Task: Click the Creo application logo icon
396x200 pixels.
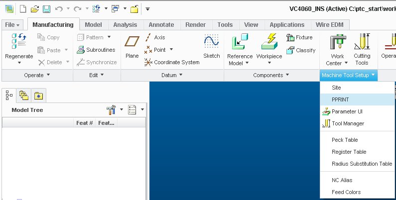Action: pyautogui.click(x=9, y=9)
